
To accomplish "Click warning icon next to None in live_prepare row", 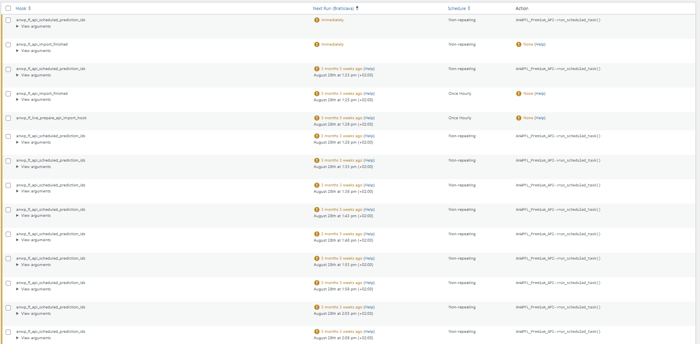I will point(518,118).
